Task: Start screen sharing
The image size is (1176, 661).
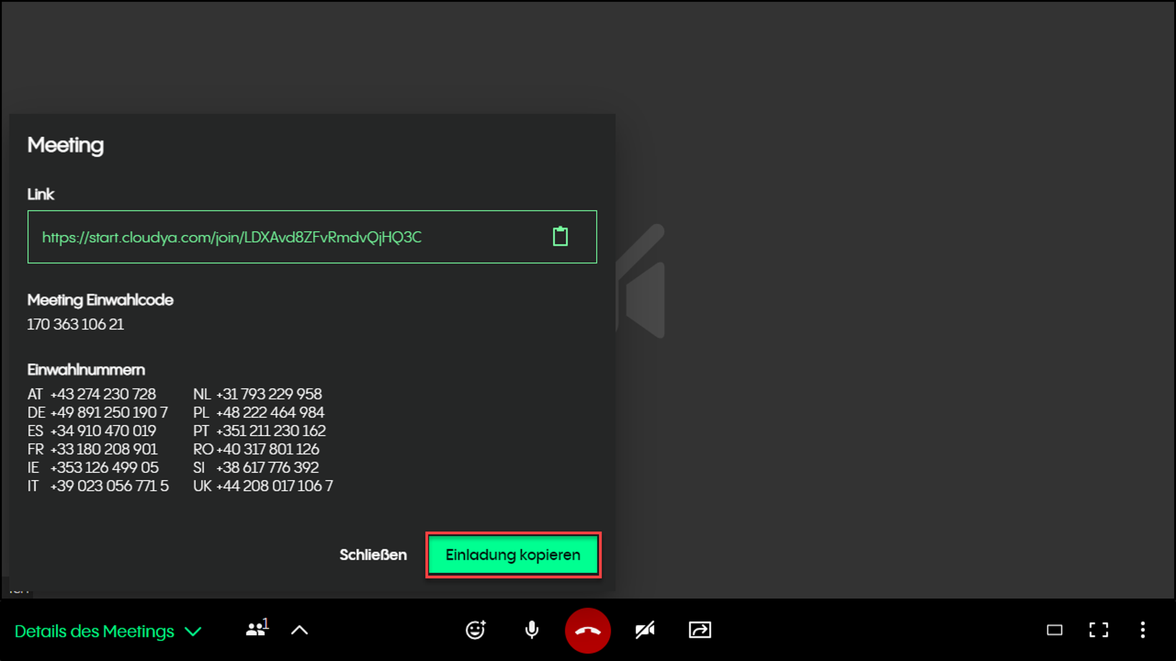Action: (700, 630)
